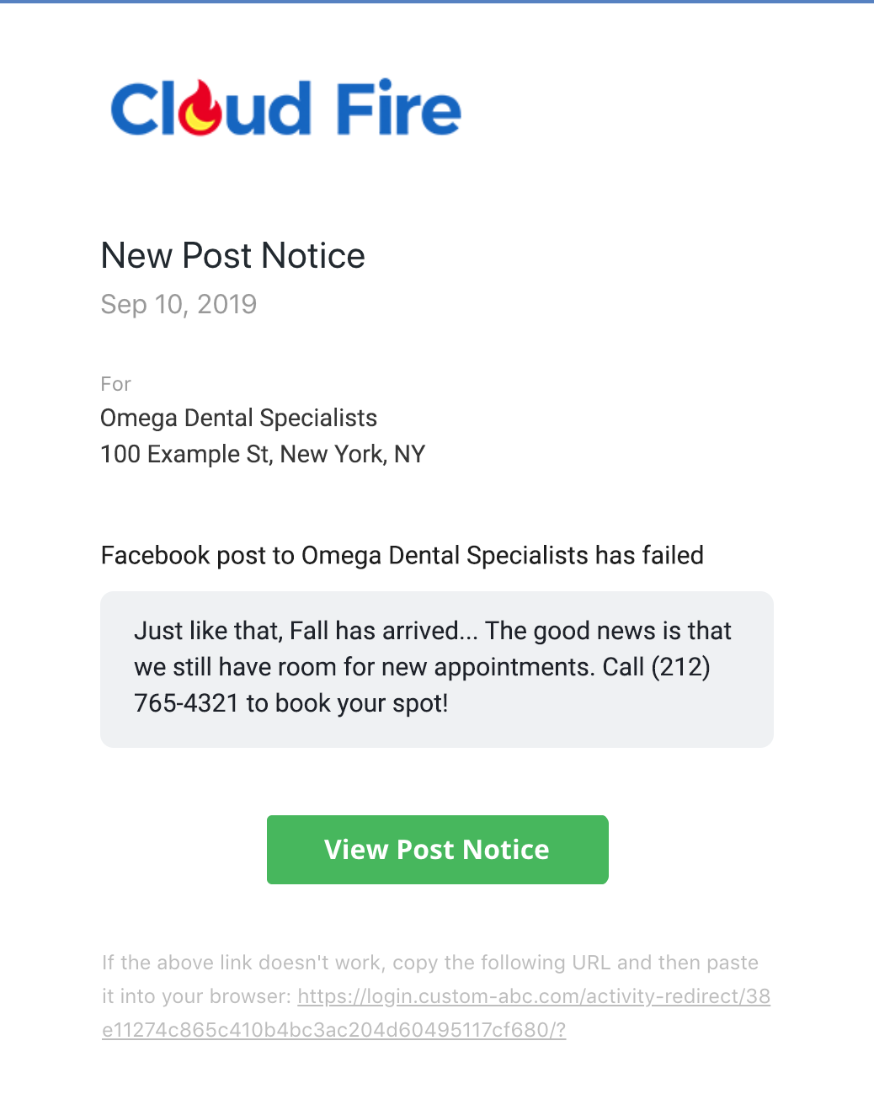
Task: Click the 100 Example St address line
Action: [263, 454]
